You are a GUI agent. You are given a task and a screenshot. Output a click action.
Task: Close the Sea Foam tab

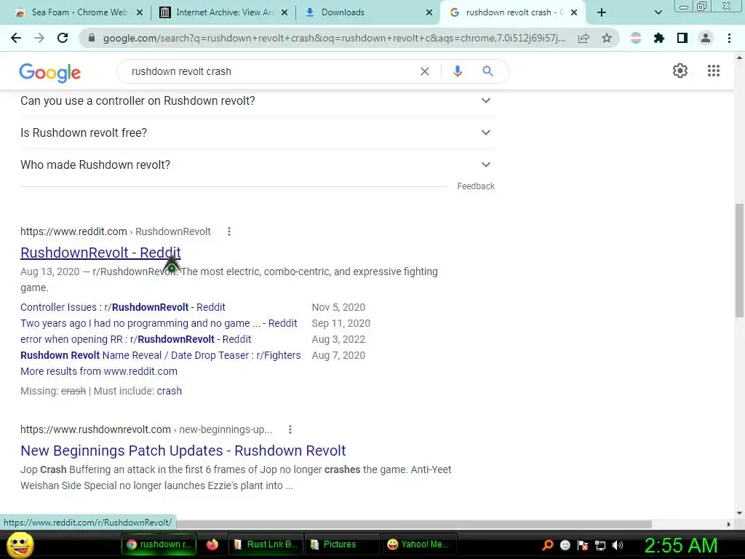[140, 13]
